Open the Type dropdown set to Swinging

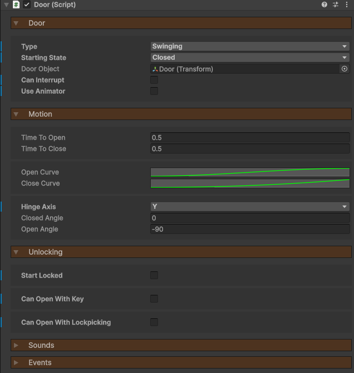tap(250, 46)
